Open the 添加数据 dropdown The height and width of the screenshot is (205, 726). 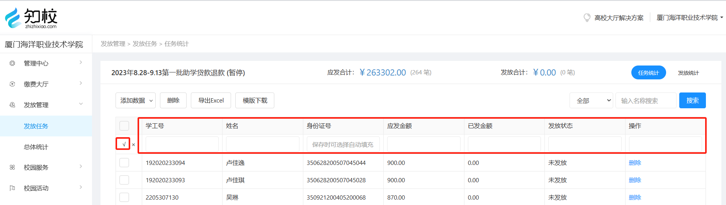click(135, 101)
